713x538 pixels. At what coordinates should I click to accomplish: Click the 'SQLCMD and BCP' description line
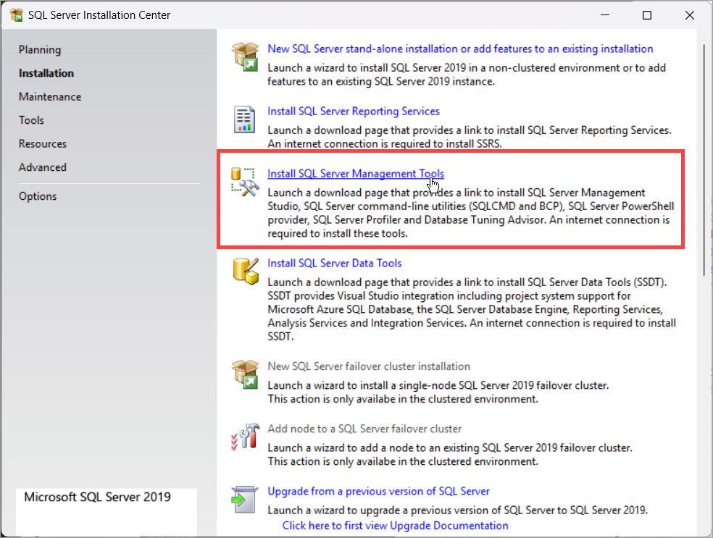click(471, 206)
